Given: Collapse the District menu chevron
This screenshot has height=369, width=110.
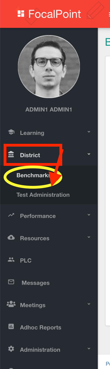Looking at the screenshot, I should tap(89, 154).
